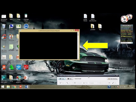
Task: Click the recording timer 00:00:04.680
Action: [78, 79]
